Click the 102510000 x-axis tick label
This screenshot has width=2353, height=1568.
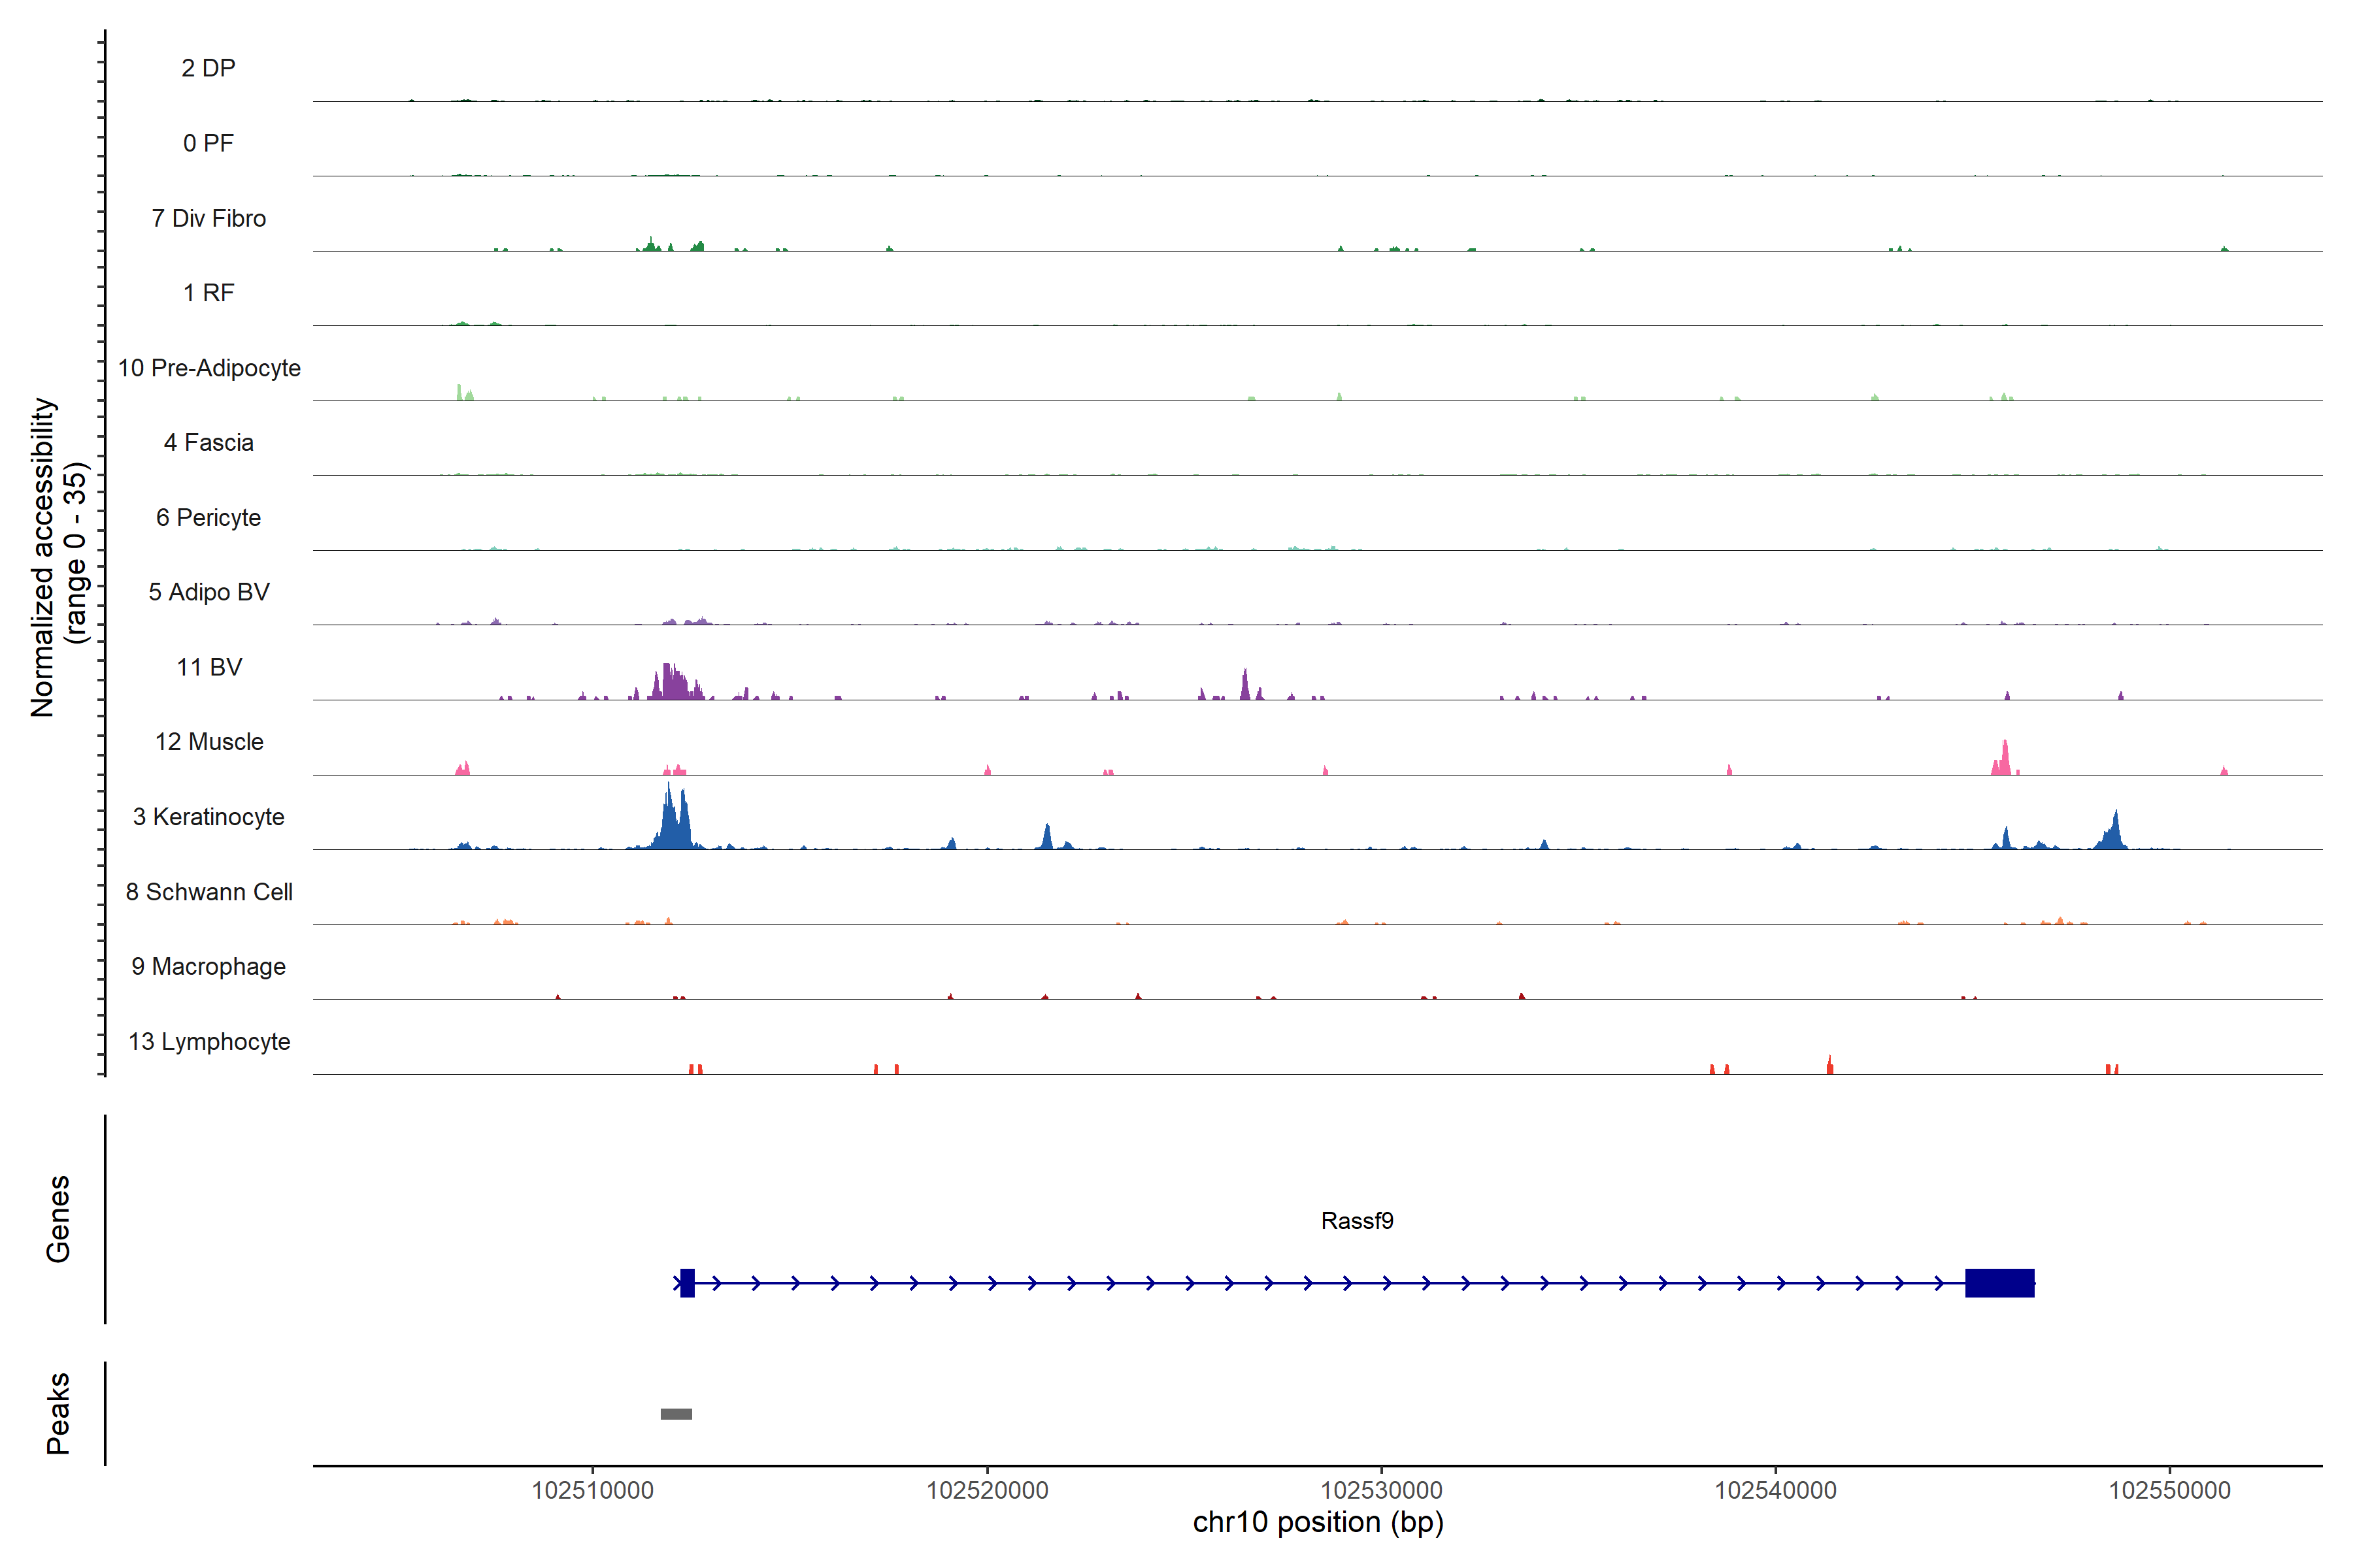pos(592,1490)
